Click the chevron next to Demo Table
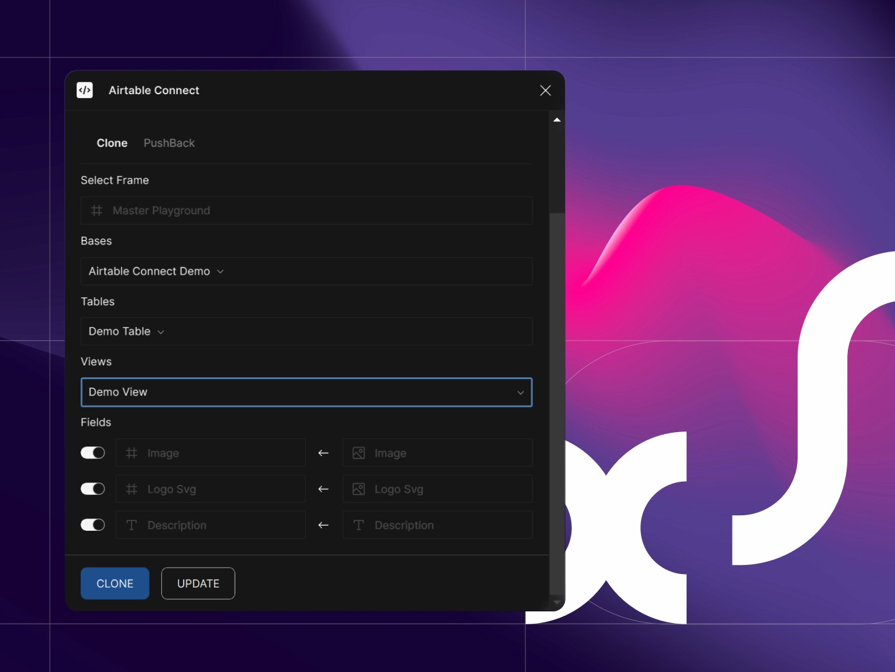This screenshot has height=672, width=895. 161,332
